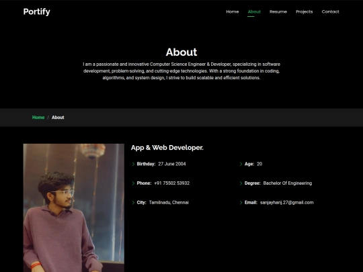The height and width of the screenshot is (272, 363).
Task: Click the About breadcrumb text
Action: (x=58, y=118)
